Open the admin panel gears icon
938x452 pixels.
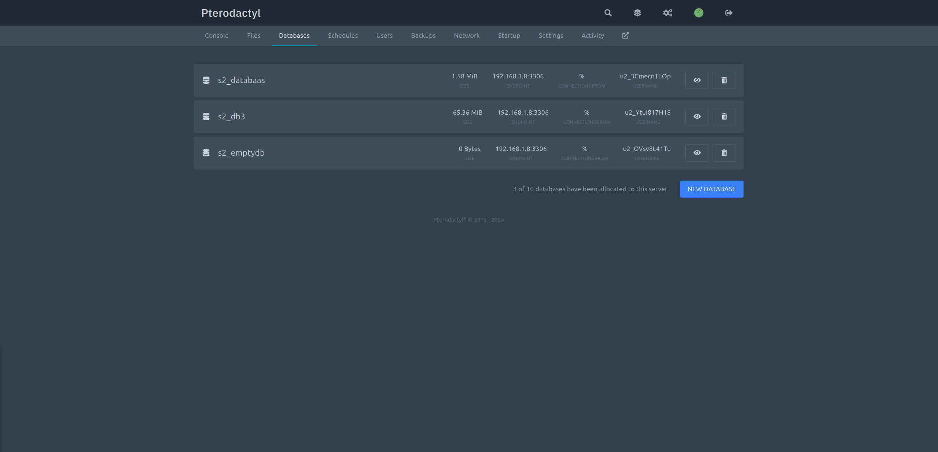point(667,13)
